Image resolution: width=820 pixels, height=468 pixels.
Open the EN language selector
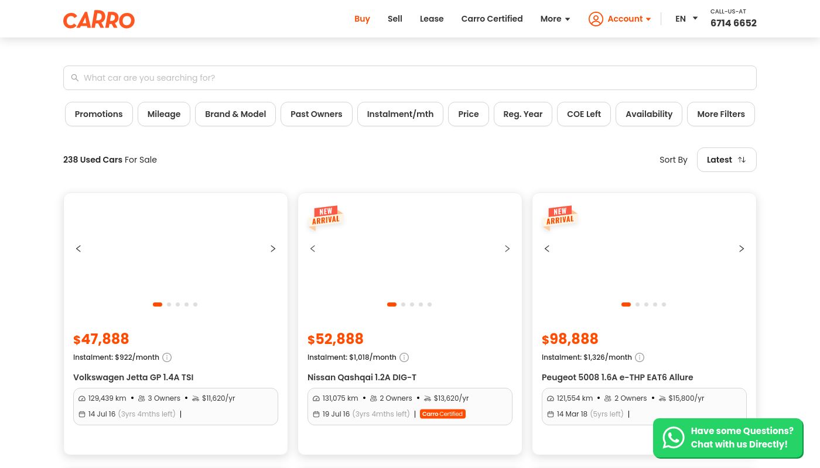686,19
